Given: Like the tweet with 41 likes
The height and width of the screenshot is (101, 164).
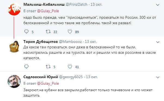Looking at the screenshot, I should coord(70,67).
